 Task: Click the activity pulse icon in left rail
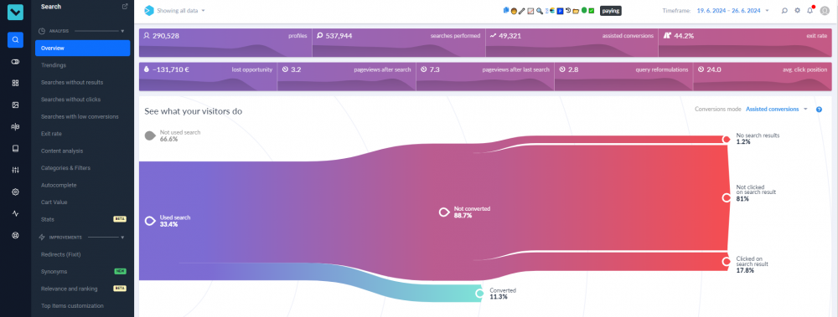click(x=15, y=213)
